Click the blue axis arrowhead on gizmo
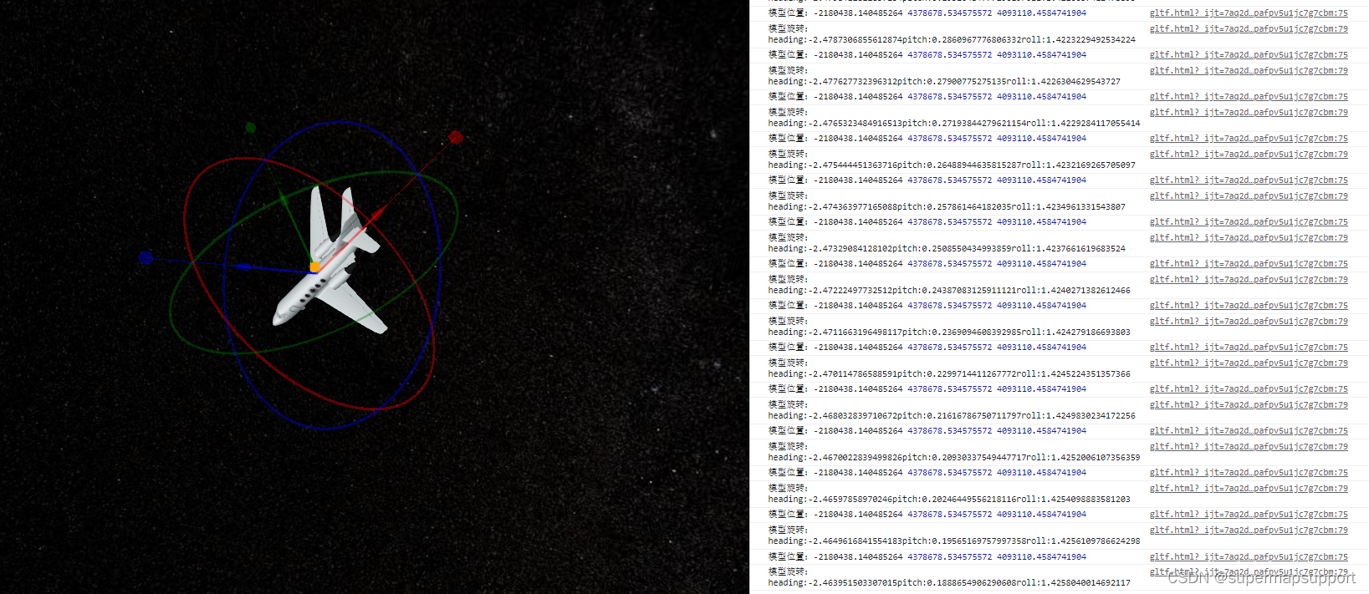 [x=243, y=267]
